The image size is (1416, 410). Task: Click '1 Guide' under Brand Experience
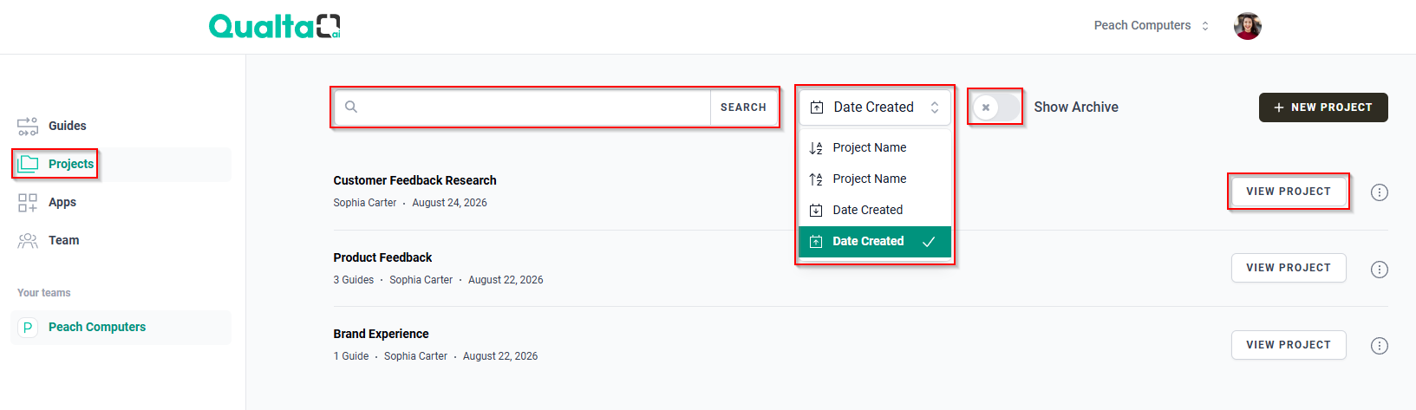coord(351,356)
